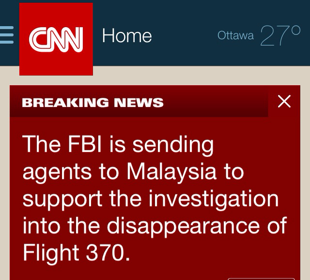Viewport: 310px width, 280px height.
Task: Select the Home section title
Action: pos(127,36)
